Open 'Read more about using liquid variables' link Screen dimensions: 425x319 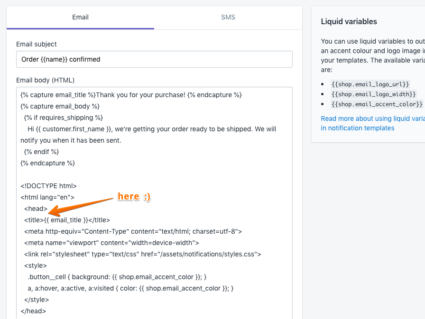[373, 123]
